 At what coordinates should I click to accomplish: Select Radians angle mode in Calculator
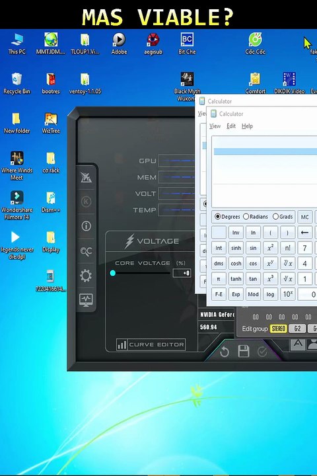256,217
